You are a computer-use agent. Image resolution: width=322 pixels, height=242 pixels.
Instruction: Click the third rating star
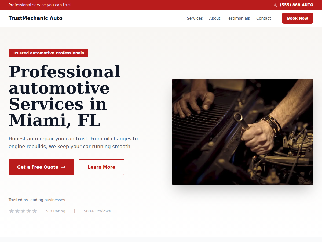point(23,211)
